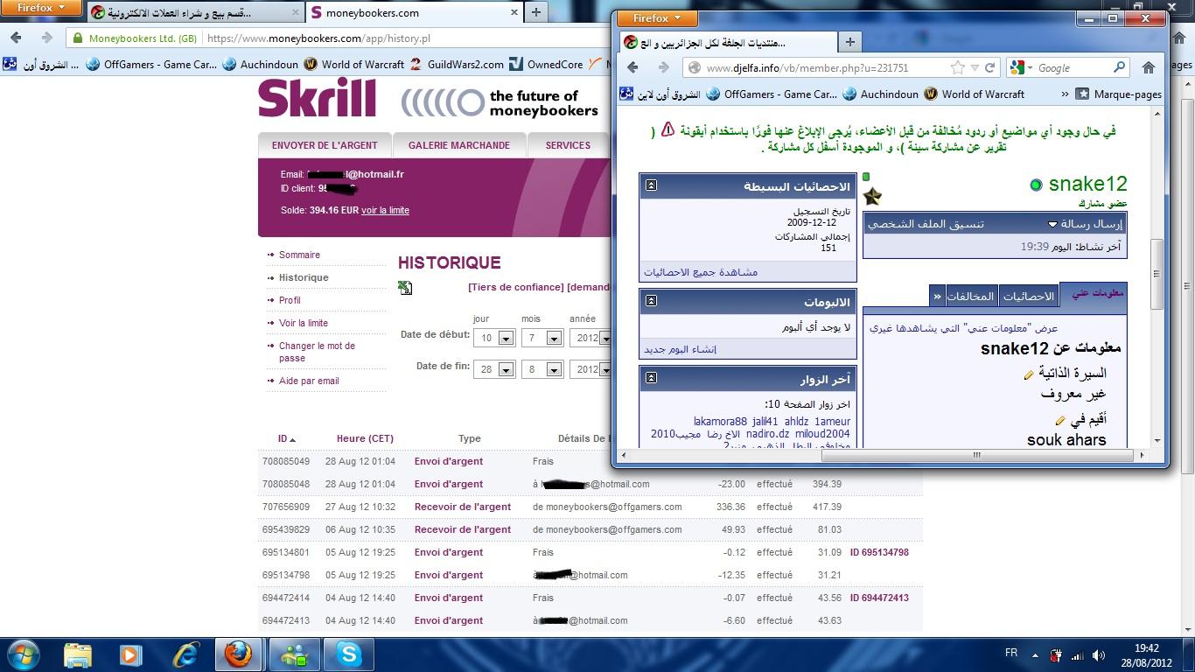
Task: Click the green online status indicator beside snake12
Action: pyautogui.click(x=1036, y=185)
